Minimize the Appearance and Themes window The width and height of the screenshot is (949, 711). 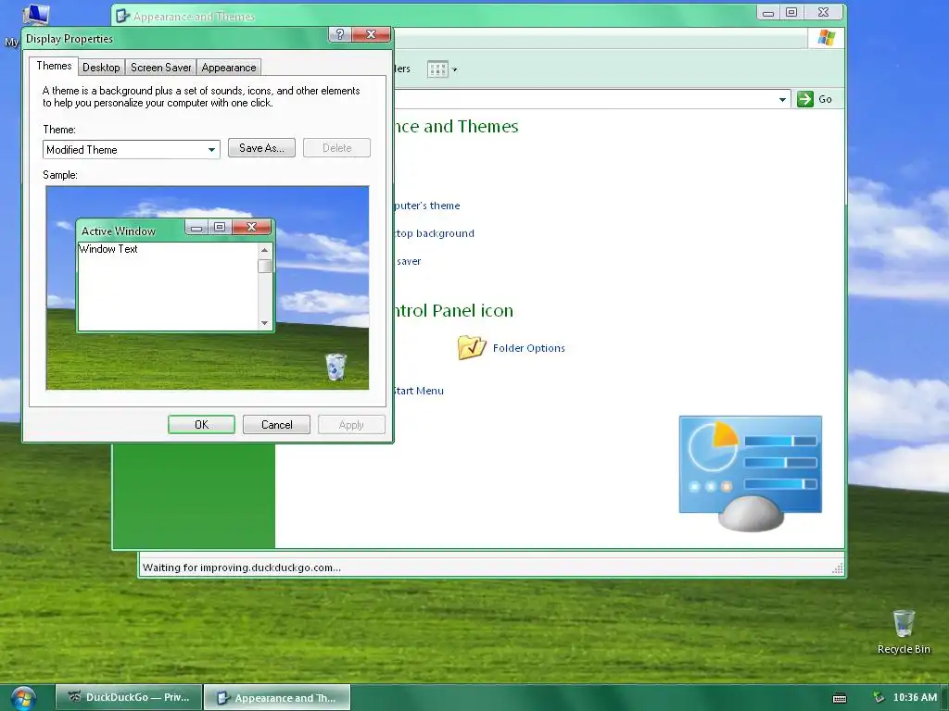point(768,13)
